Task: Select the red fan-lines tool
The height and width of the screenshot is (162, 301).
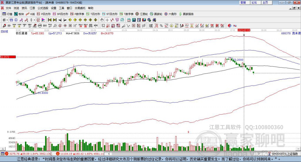Action: pyautogui.click(x=108, y=26)
